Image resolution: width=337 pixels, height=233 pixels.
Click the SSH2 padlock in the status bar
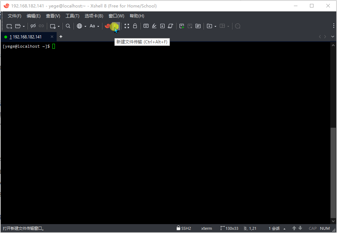click(x=178, y=228)
